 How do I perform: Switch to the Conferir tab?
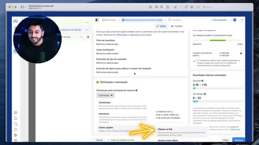[177, 26]
